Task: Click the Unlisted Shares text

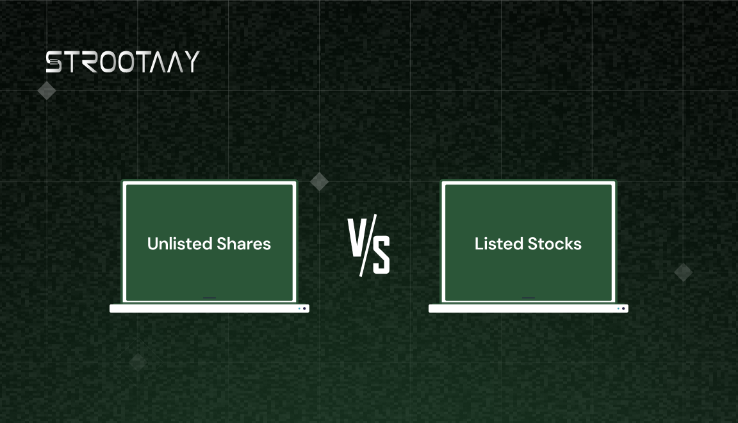Action: [x=209, y=244]
